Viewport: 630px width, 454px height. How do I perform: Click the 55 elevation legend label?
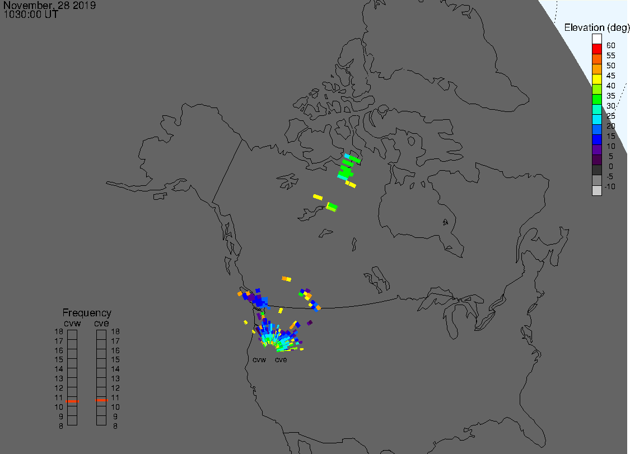[x=611, y=55]
